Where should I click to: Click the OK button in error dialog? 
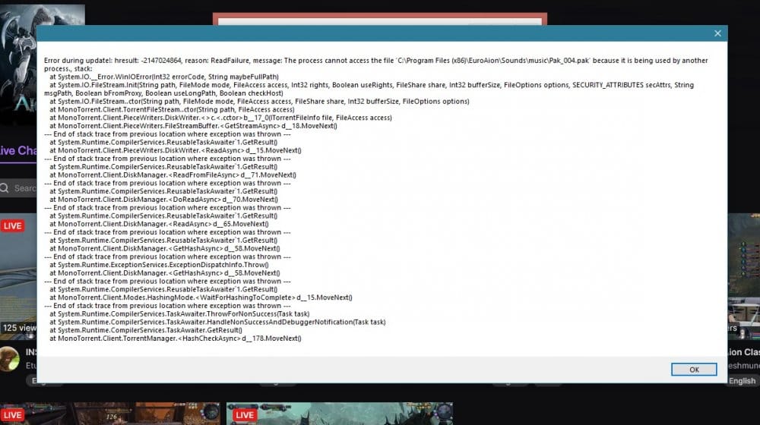pos(693,370)
